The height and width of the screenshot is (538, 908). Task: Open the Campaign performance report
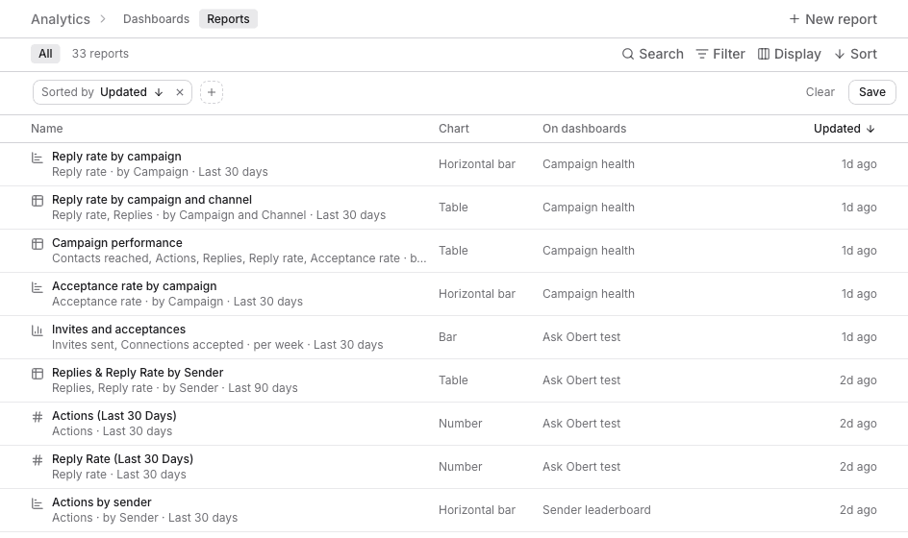(x=454, y=251)
